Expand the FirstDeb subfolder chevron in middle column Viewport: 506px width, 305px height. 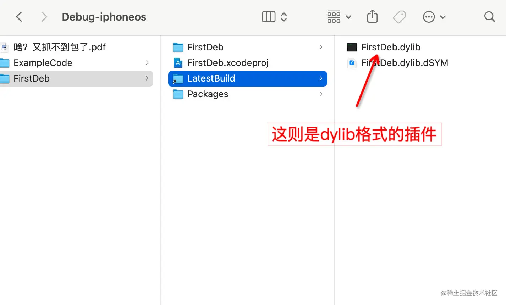tap(321, 47)
